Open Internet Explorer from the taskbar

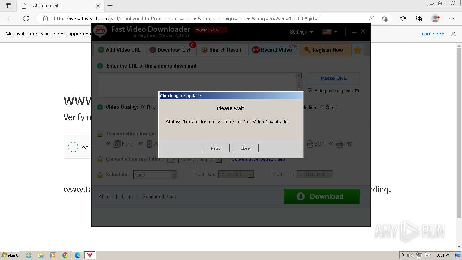click(29, 255)
